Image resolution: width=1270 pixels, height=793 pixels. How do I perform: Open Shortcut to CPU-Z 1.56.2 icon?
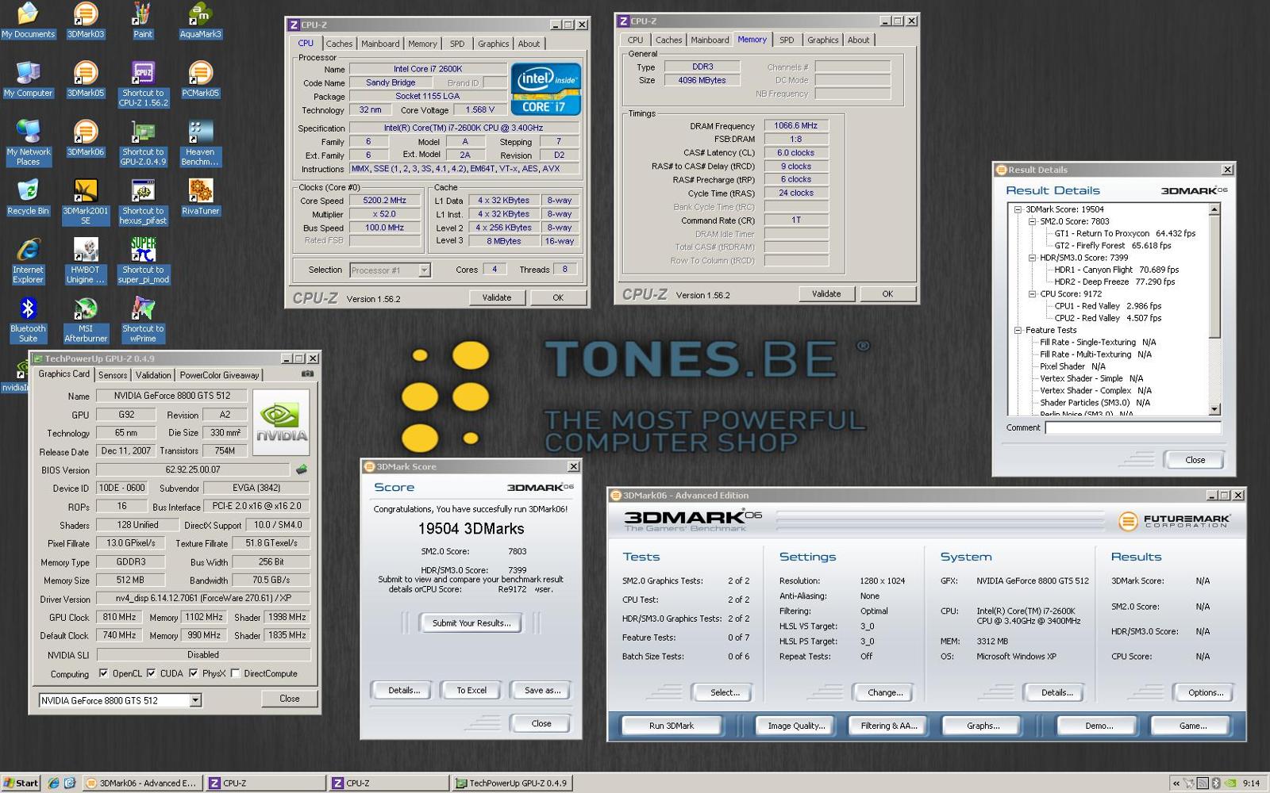click(143, 83)
